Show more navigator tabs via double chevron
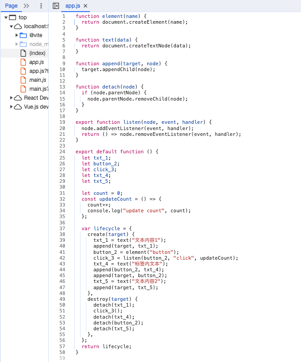The height and width of the screenshot is (362, 301). (x=26, y=6)
